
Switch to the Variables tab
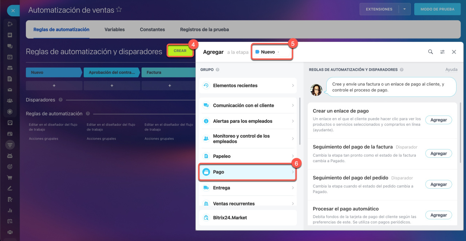[x=115, y=29]
